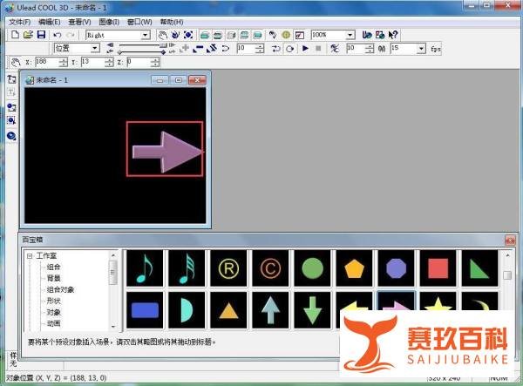The width and height of the screenshot is (523, 386).
Task: Play the animation
Action: pos(305,48)
